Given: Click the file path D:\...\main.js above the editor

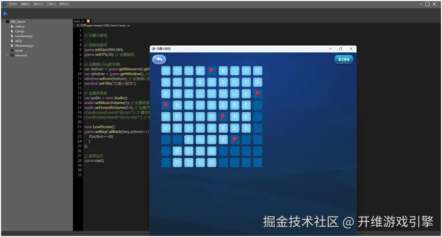Looking at the screenshot, I should tap(103, 25).
